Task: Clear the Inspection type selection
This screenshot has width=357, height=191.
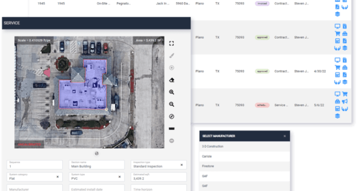Action: [x=182, y=165]
